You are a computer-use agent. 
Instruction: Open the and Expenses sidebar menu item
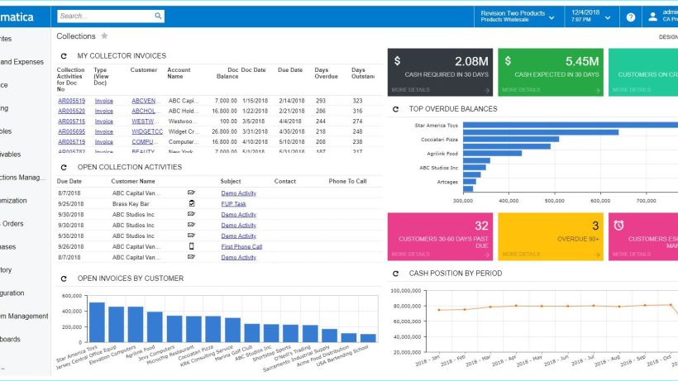coord(22,62)
